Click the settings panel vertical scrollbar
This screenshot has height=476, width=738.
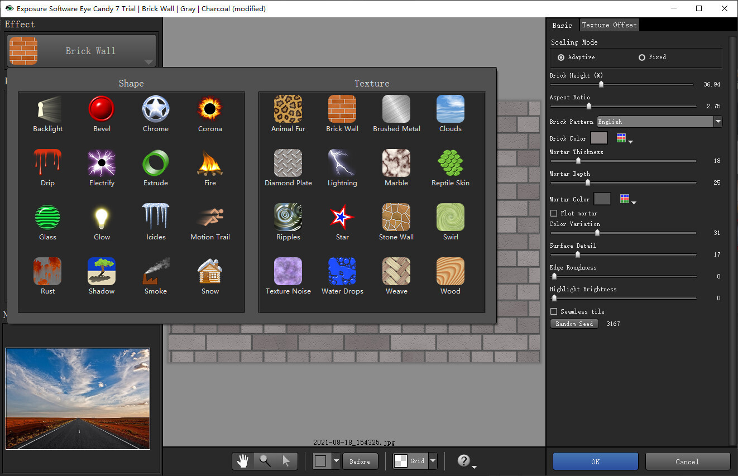733,240
